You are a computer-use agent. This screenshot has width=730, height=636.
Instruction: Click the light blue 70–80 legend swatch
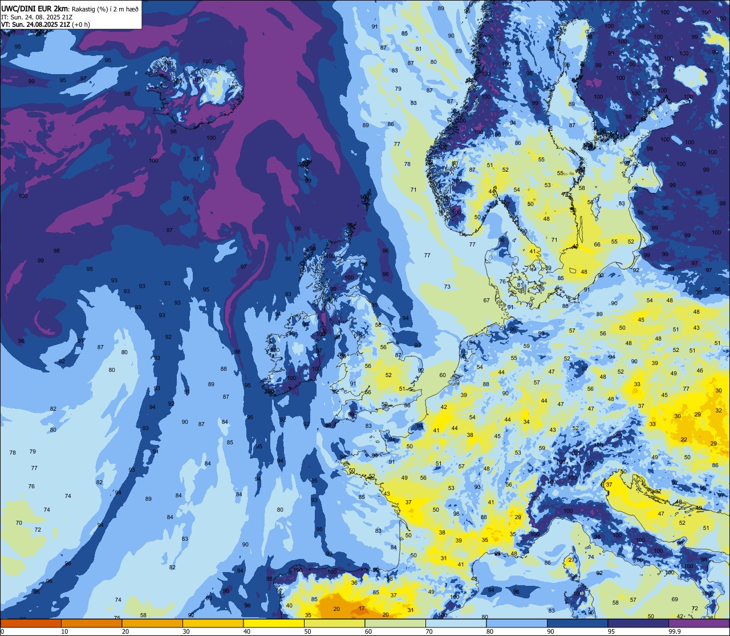click(x=456, y=623)
